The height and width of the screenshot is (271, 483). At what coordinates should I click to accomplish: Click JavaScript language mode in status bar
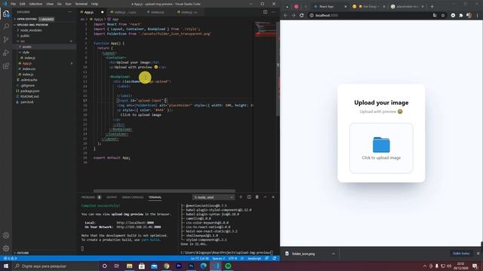pyautogui.click(x=254, y=258)
